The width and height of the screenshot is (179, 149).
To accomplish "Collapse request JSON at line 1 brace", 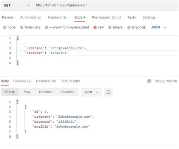I will (18, 38).
